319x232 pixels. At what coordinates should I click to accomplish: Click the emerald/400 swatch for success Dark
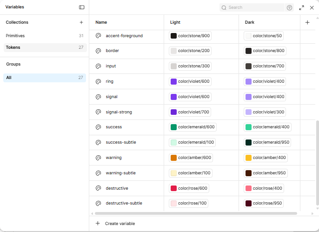(248, 127)
